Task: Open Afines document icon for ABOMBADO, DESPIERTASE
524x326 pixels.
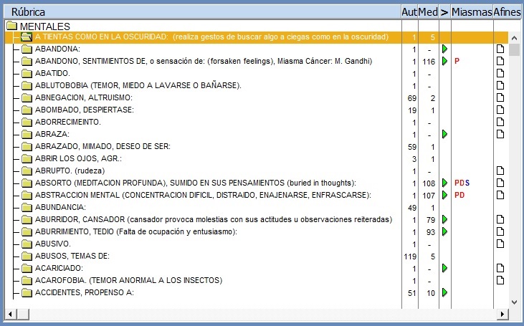Action: pos(500,110)
